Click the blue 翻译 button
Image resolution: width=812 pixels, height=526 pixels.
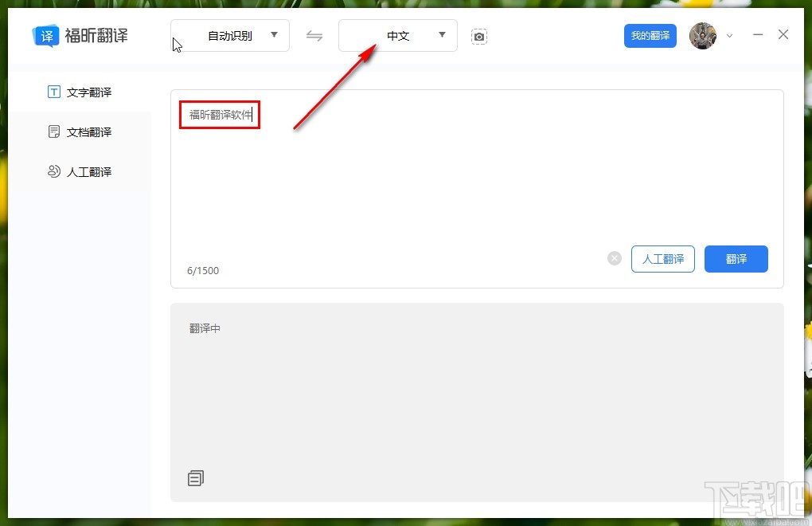click(x=736, y=258)
